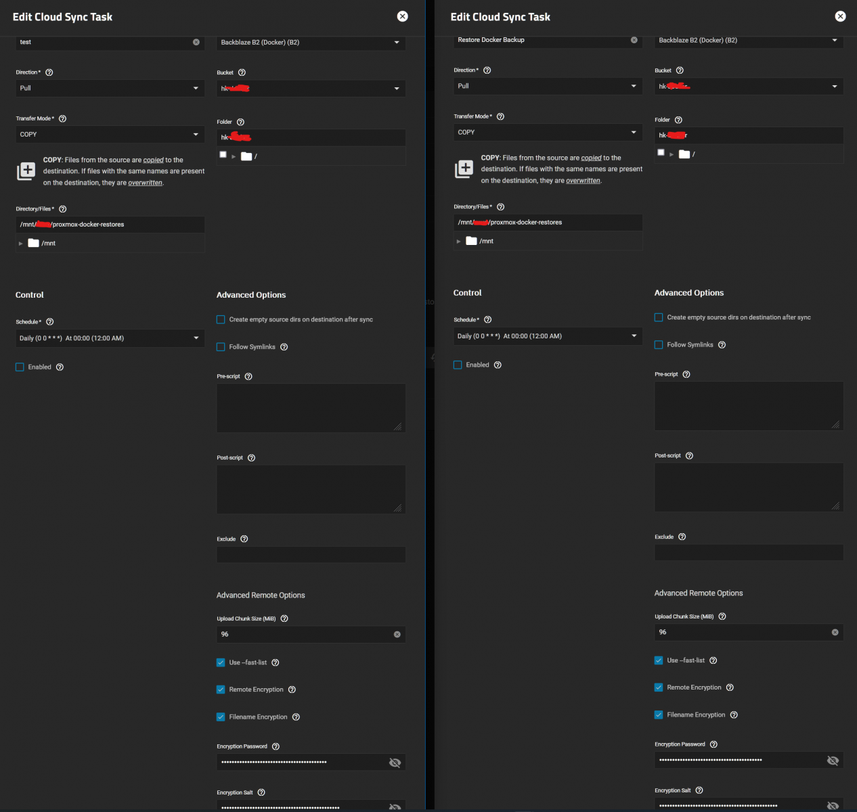This screenshot has width=857, height=812.
Task: Open Directory/Files help icon in left dialog
Action: (62, 209)
